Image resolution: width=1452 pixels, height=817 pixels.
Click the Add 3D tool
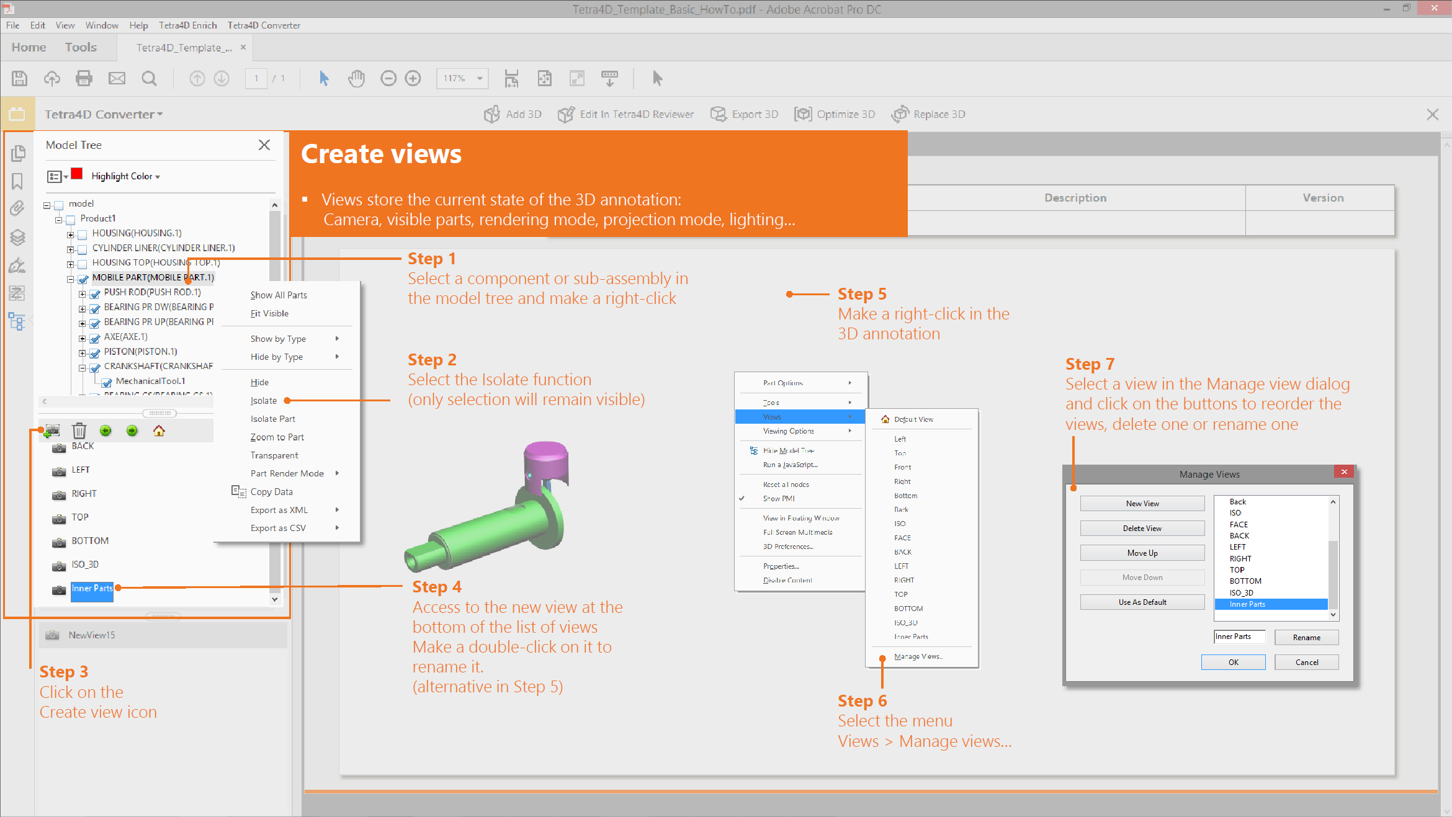pyautogui.click(x=513, y=114)
